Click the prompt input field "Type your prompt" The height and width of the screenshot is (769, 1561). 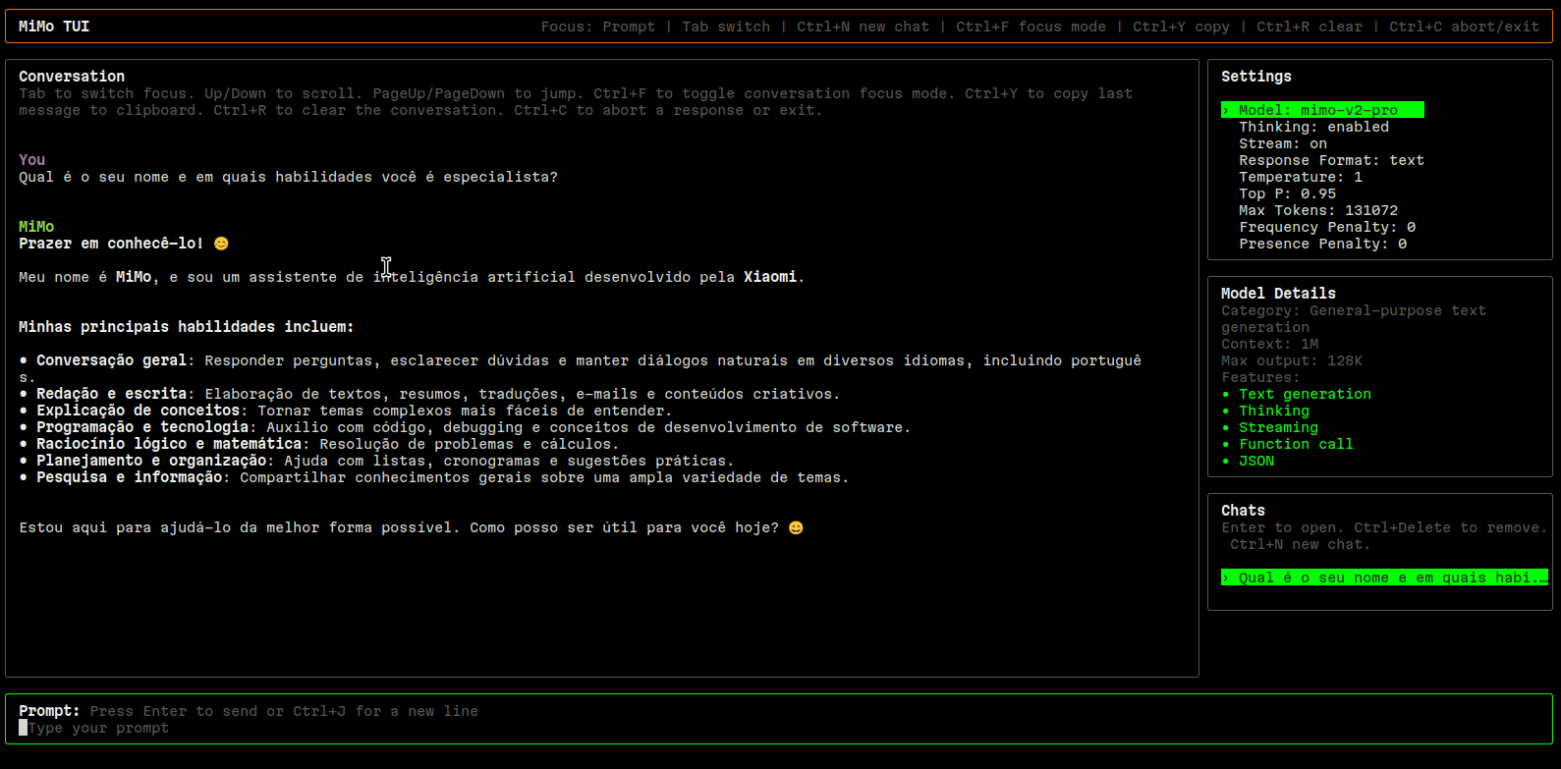[x=98, y=728]
